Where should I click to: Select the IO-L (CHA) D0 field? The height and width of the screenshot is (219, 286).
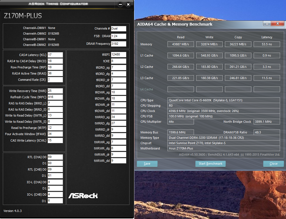pos(55,182)
